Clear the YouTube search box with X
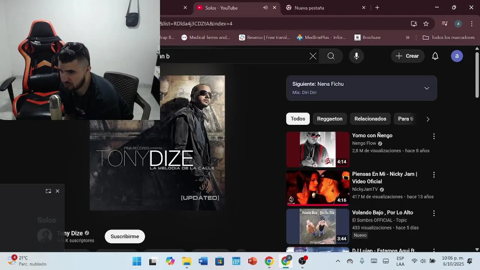 [x=313, y=56]
